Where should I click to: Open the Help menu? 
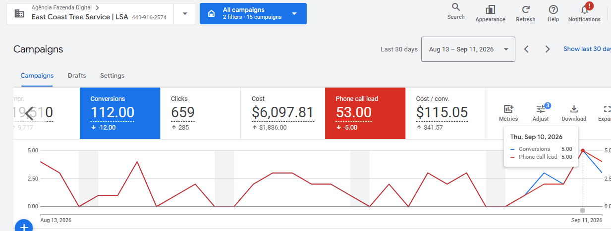tap(553, 13)
